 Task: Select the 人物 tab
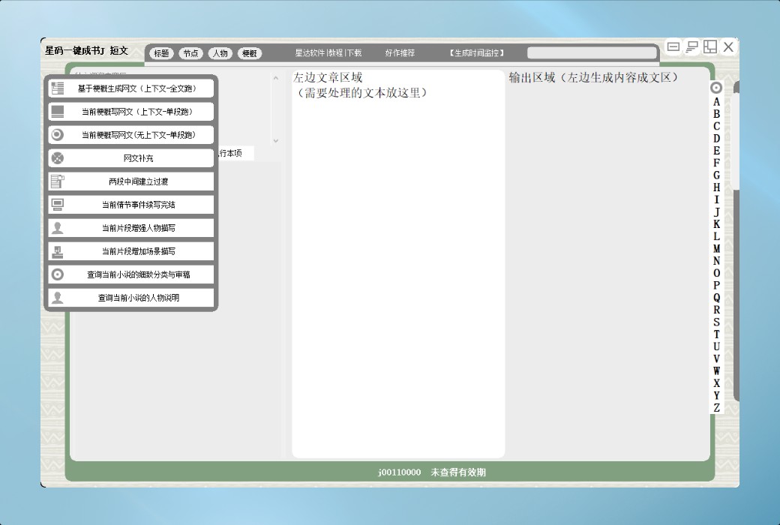220,53
